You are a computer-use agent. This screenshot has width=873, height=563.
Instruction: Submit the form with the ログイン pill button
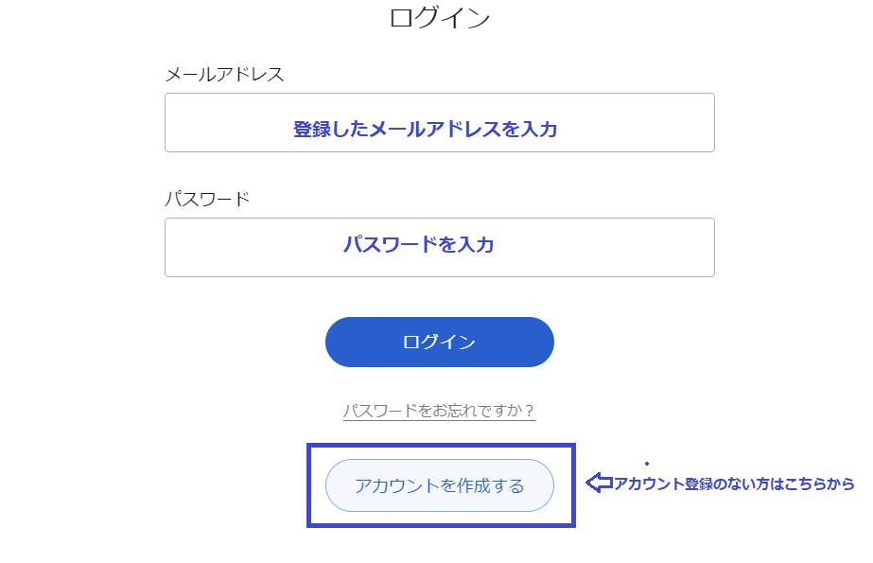439,342
